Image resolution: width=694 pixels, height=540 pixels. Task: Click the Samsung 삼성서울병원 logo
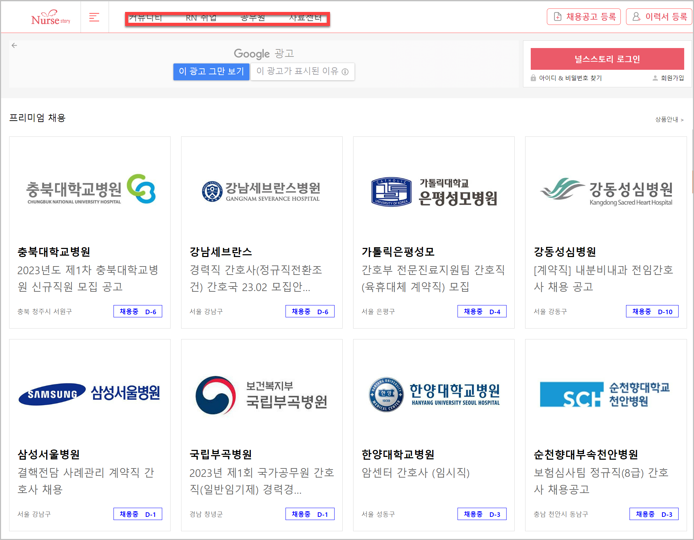tap(89, 393)
